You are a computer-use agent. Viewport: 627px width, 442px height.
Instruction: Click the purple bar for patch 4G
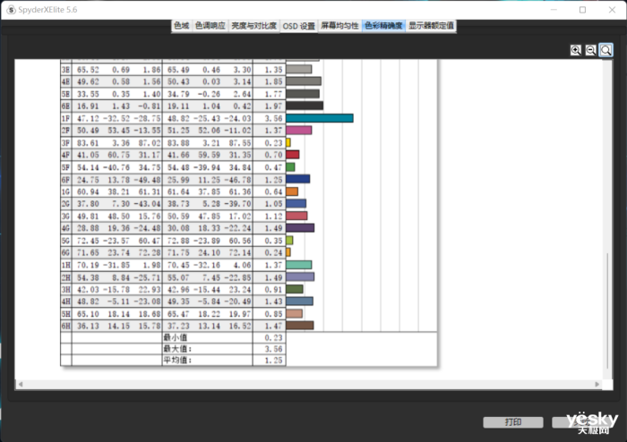[299, 228]
